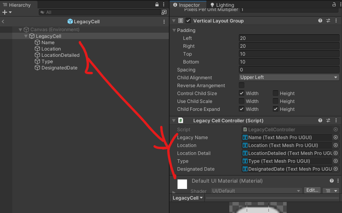
Task: Click the DesignatedDate (Text Mesh Pro UGUI) reference
Action: click(x=287, y=169)
